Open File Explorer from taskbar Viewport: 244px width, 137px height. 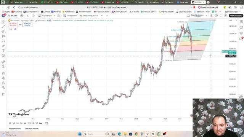[x=125, y=134]
